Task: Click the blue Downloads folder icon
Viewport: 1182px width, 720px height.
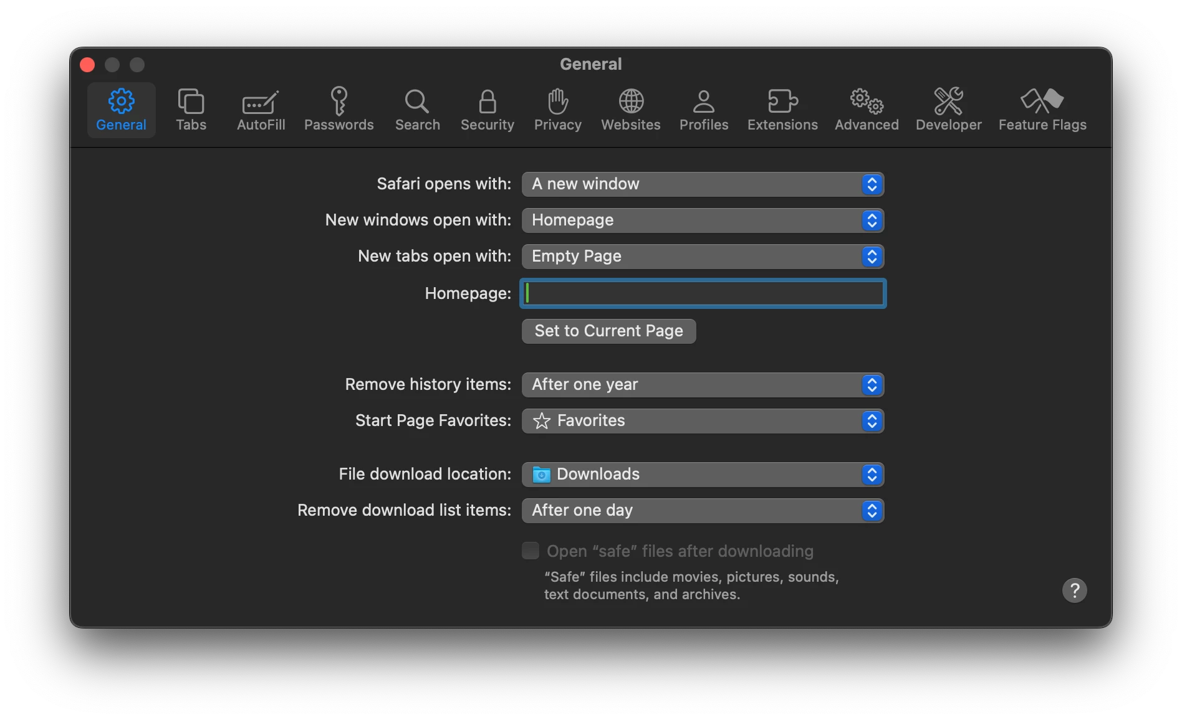Action: 541,475
